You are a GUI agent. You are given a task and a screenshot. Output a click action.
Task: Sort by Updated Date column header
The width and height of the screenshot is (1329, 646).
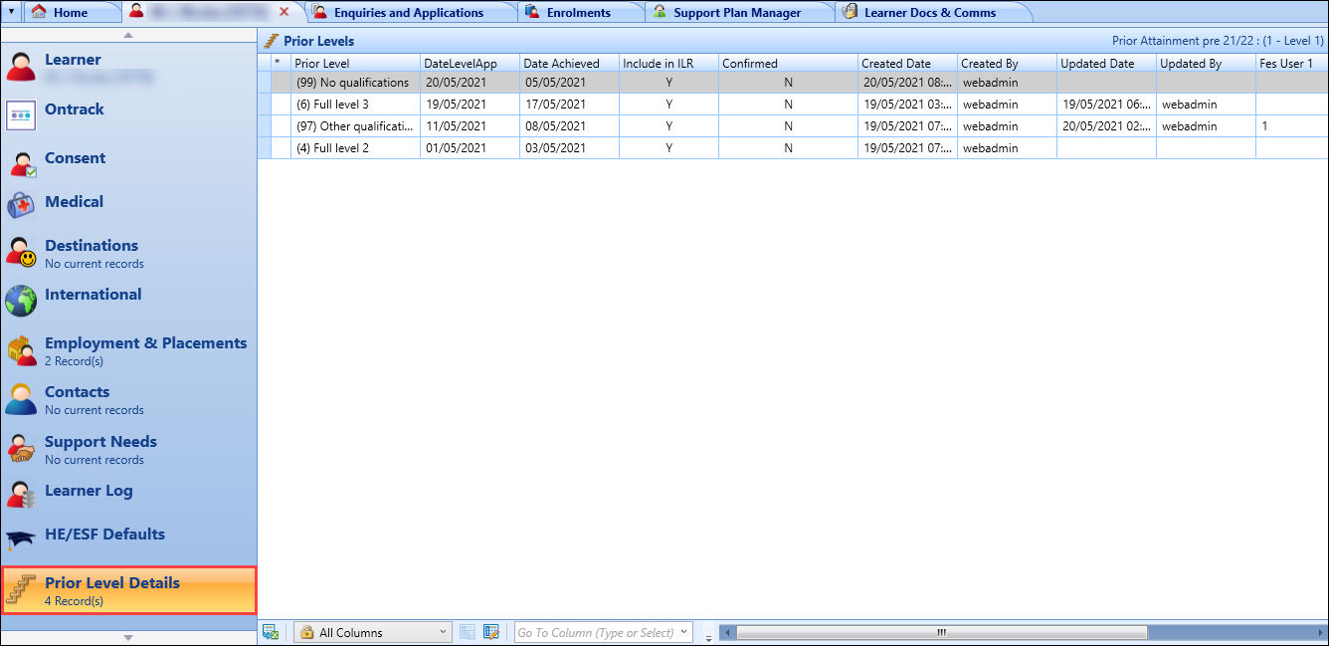(x=1106, y=63)
